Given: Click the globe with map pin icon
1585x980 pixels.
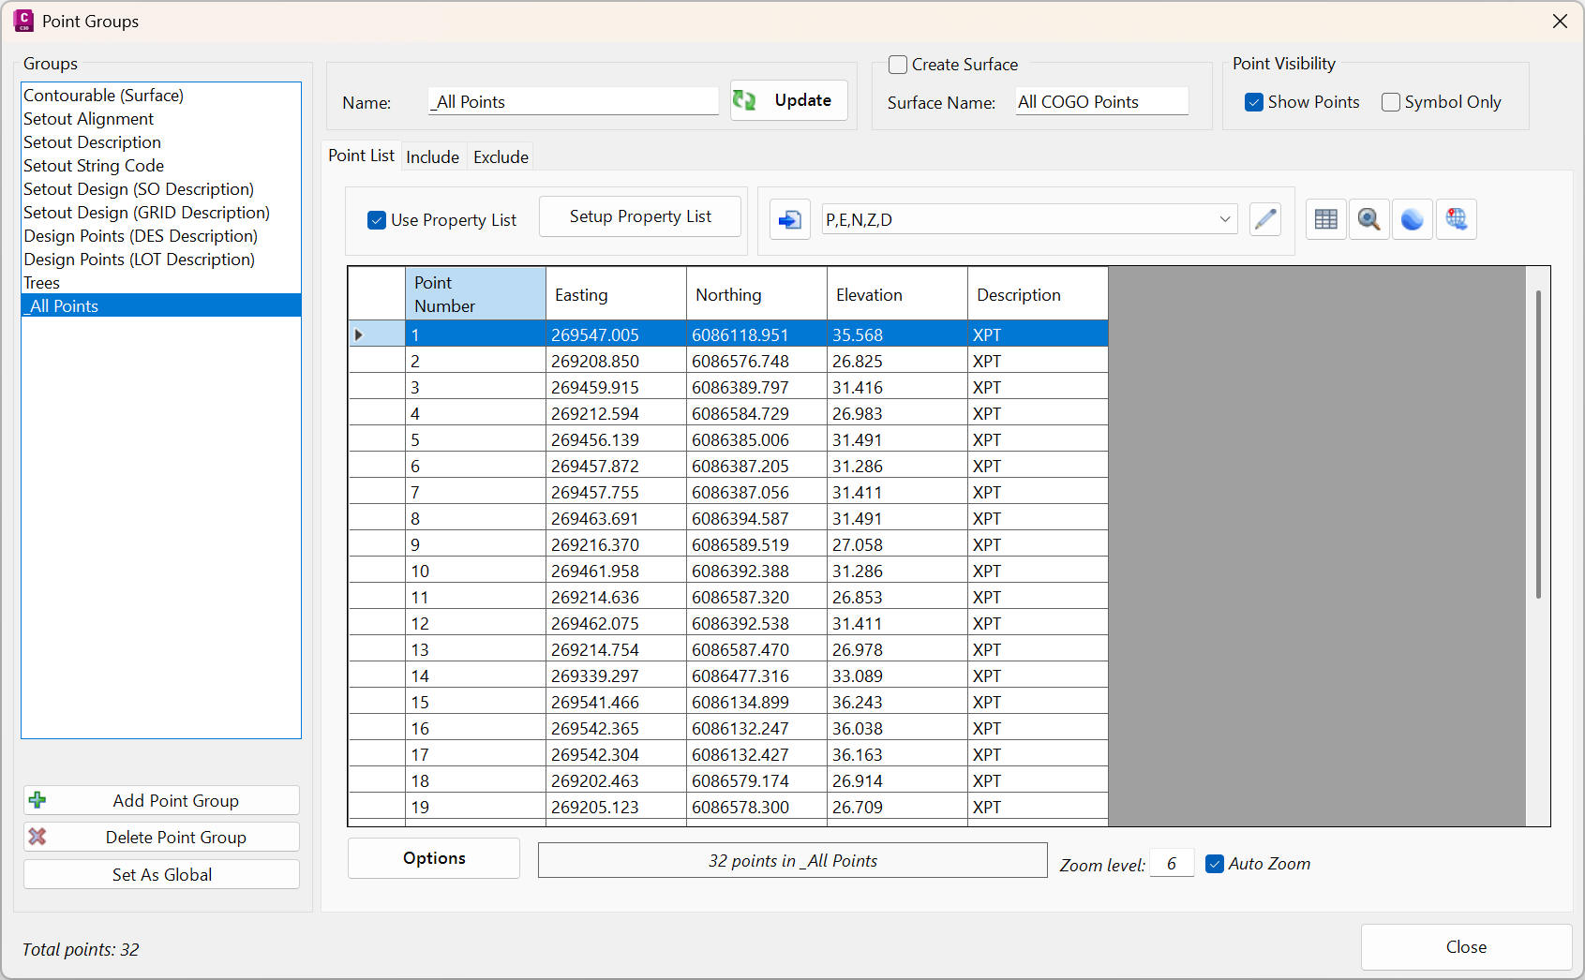Looking at the screenshot, I should 1456,220.
